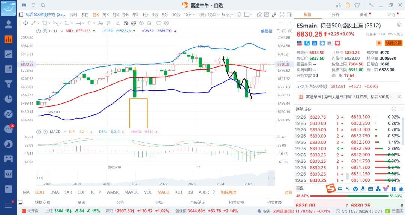Open the 富途早报 news headline
The image size is (405, 215).
349,97
